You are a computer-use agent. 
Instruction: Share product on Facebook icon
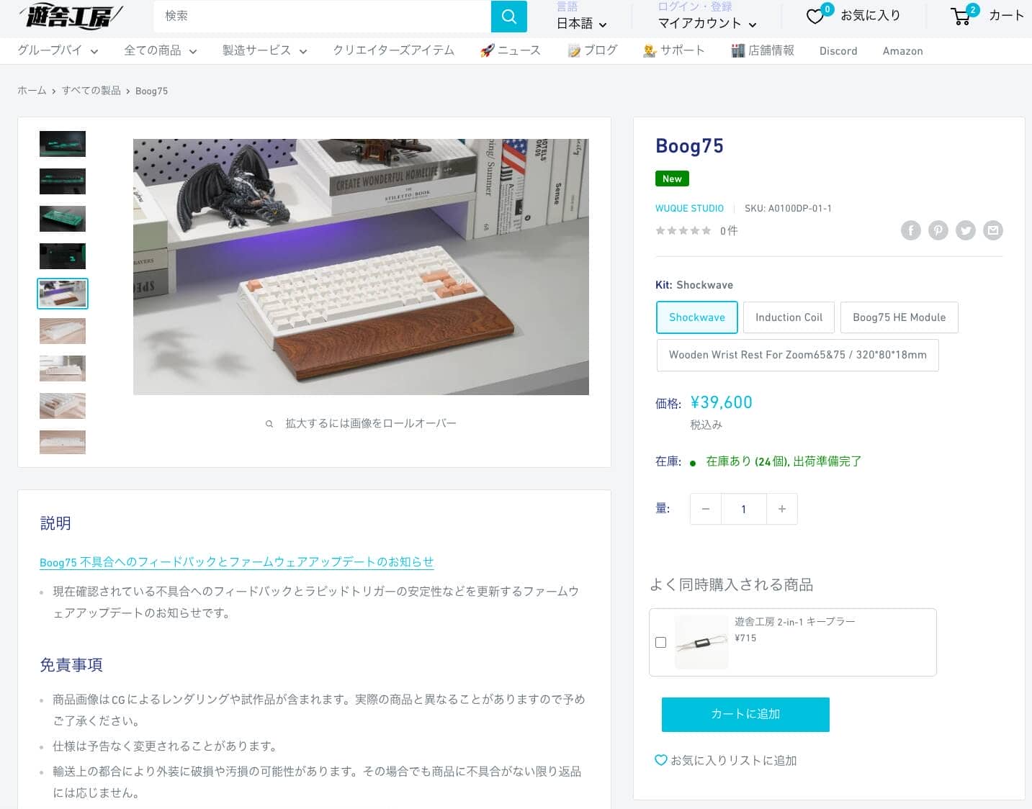pos(910,230)
